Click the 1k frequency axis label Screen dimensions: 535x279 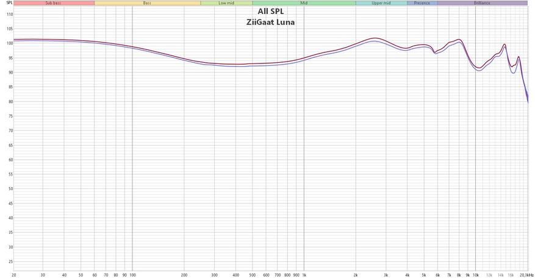click(304, 275)
